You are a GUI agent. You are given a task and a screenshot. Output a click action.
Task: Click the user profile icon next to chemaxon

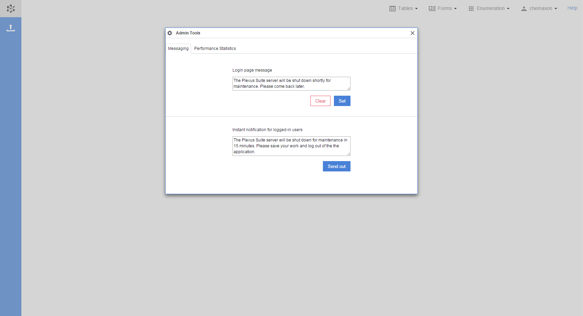[524, 8]
